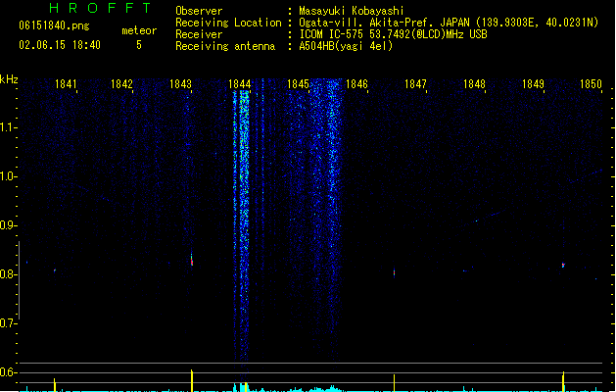Click the meteor echo between 1849 and 1850
616x392 pixels.
tap(563, 266)
